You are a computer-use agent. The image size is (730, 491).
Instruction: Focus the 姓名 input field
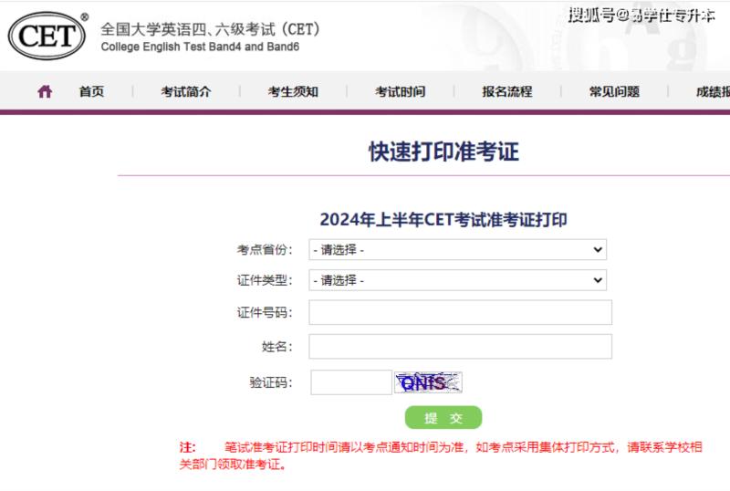click(461, 346)
